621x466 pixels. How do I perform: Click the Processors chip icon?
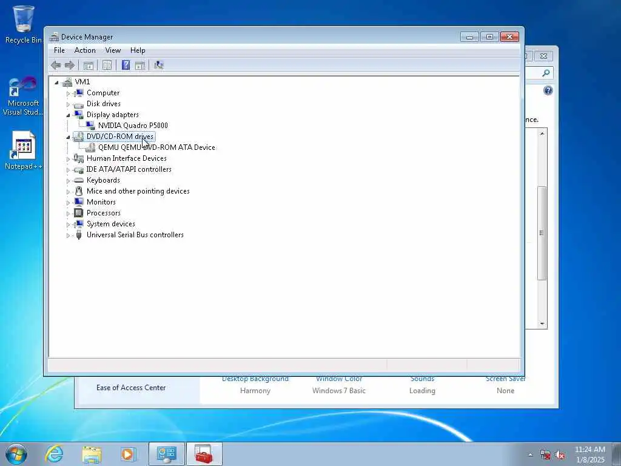[x=79, y=213]
